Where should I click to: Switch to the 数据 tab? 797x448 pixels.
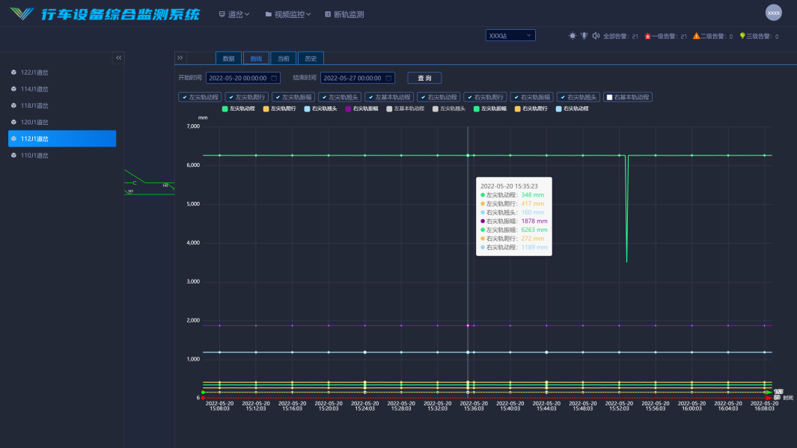[x=229, y=58]
